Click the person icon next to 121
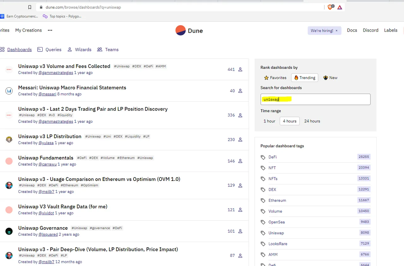Screen dimensions: 404x266 pyautogui.click(x=240, y=210)
